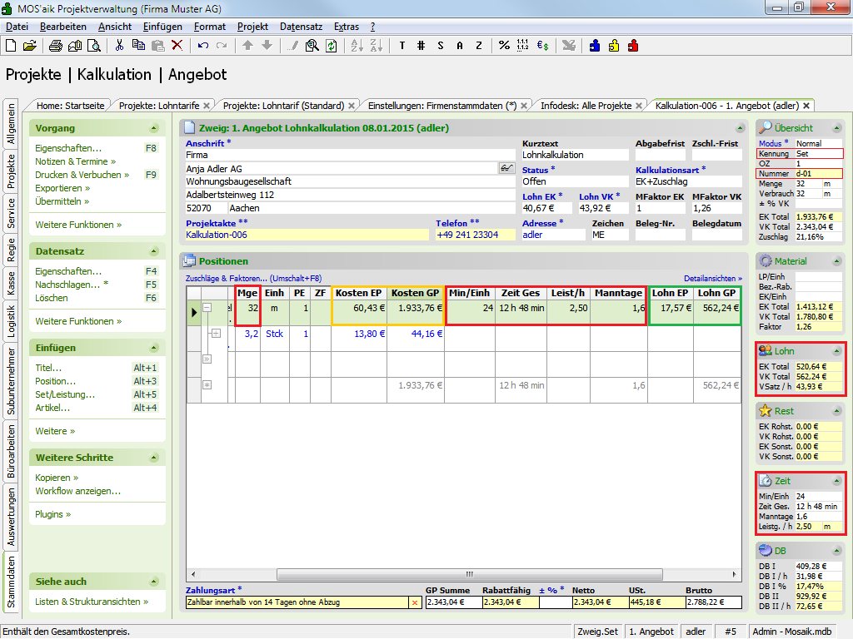The height and width of the screenshot is (639, 853).
Task: Expand the Stck sub-position tree node
Action: (x=216, y=334)
